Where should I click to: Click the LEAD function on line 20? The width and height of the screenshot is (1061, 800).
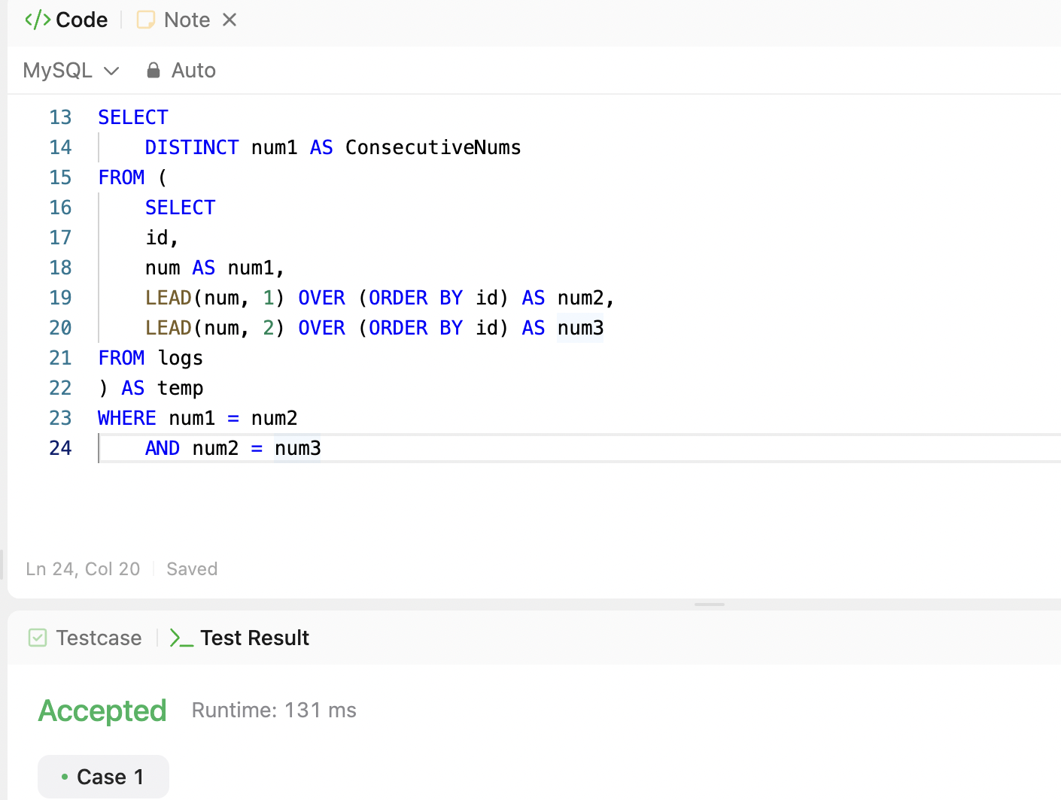[169, 328]
